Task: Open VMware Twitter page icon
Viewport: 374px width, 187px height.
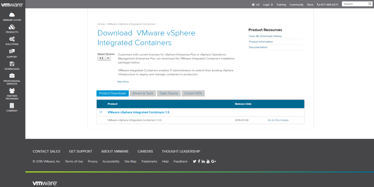Action: coord(194,161)
